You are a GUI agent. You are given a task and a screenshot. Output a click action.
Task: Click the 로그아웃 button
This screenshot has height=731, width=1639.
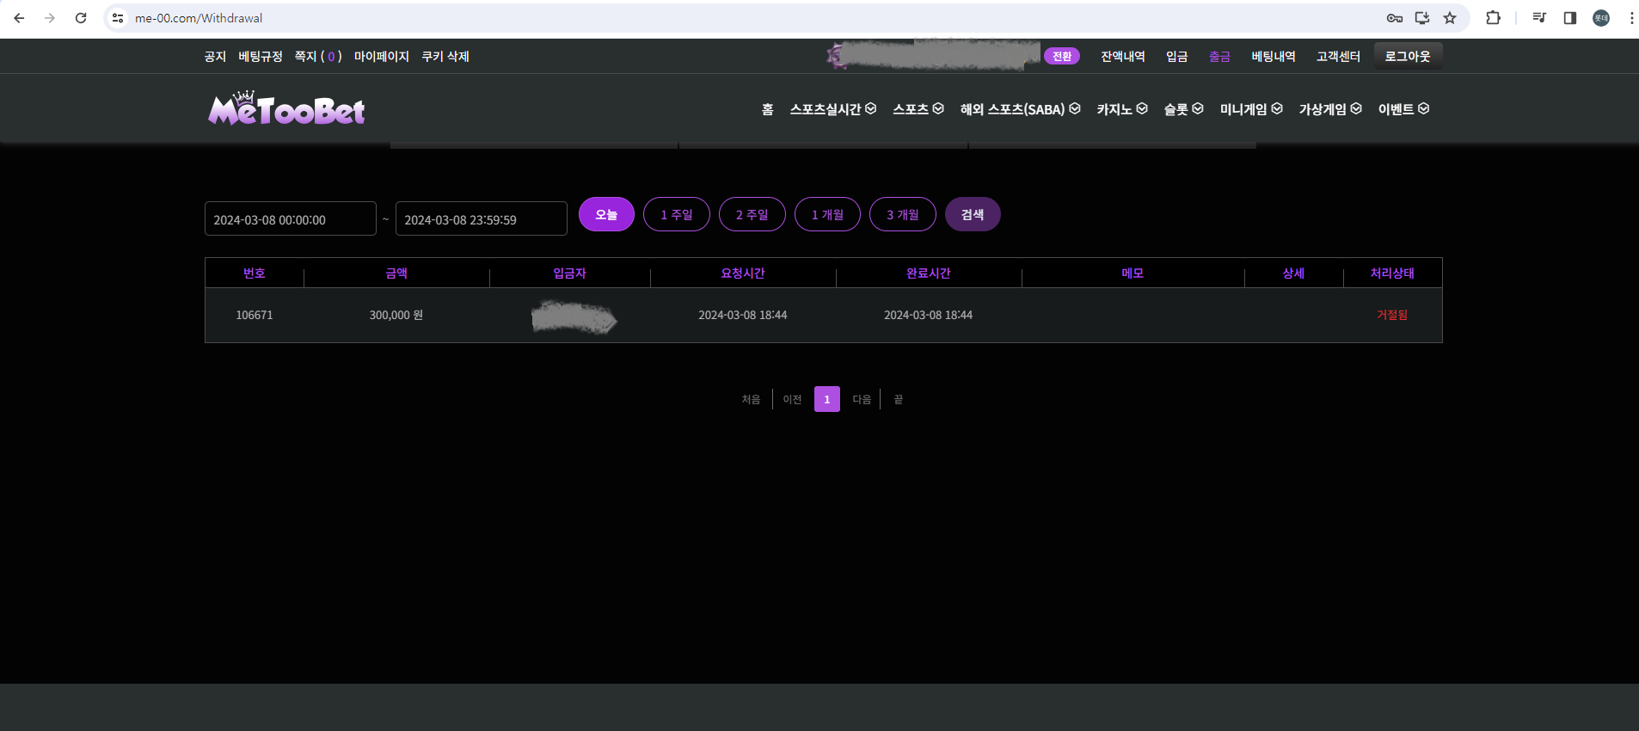[1407, 57]
